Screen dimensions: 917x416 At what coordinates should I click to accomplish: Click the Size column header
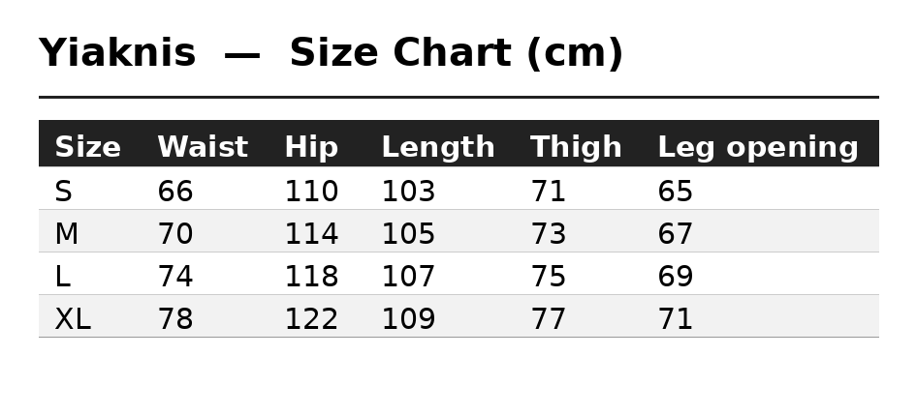tap(87, 146)
